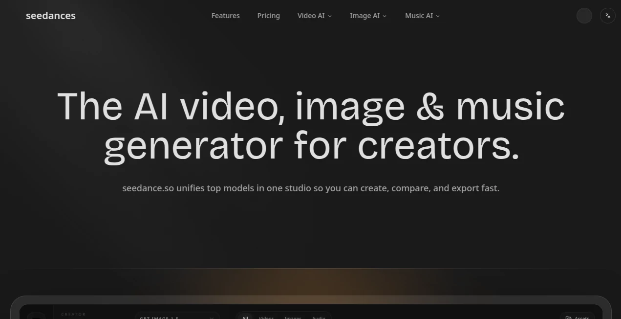Screen dimensions: 621x319
Task: Click the chevron beside GPT IMAGE 1.5
Action: (212, 318)
